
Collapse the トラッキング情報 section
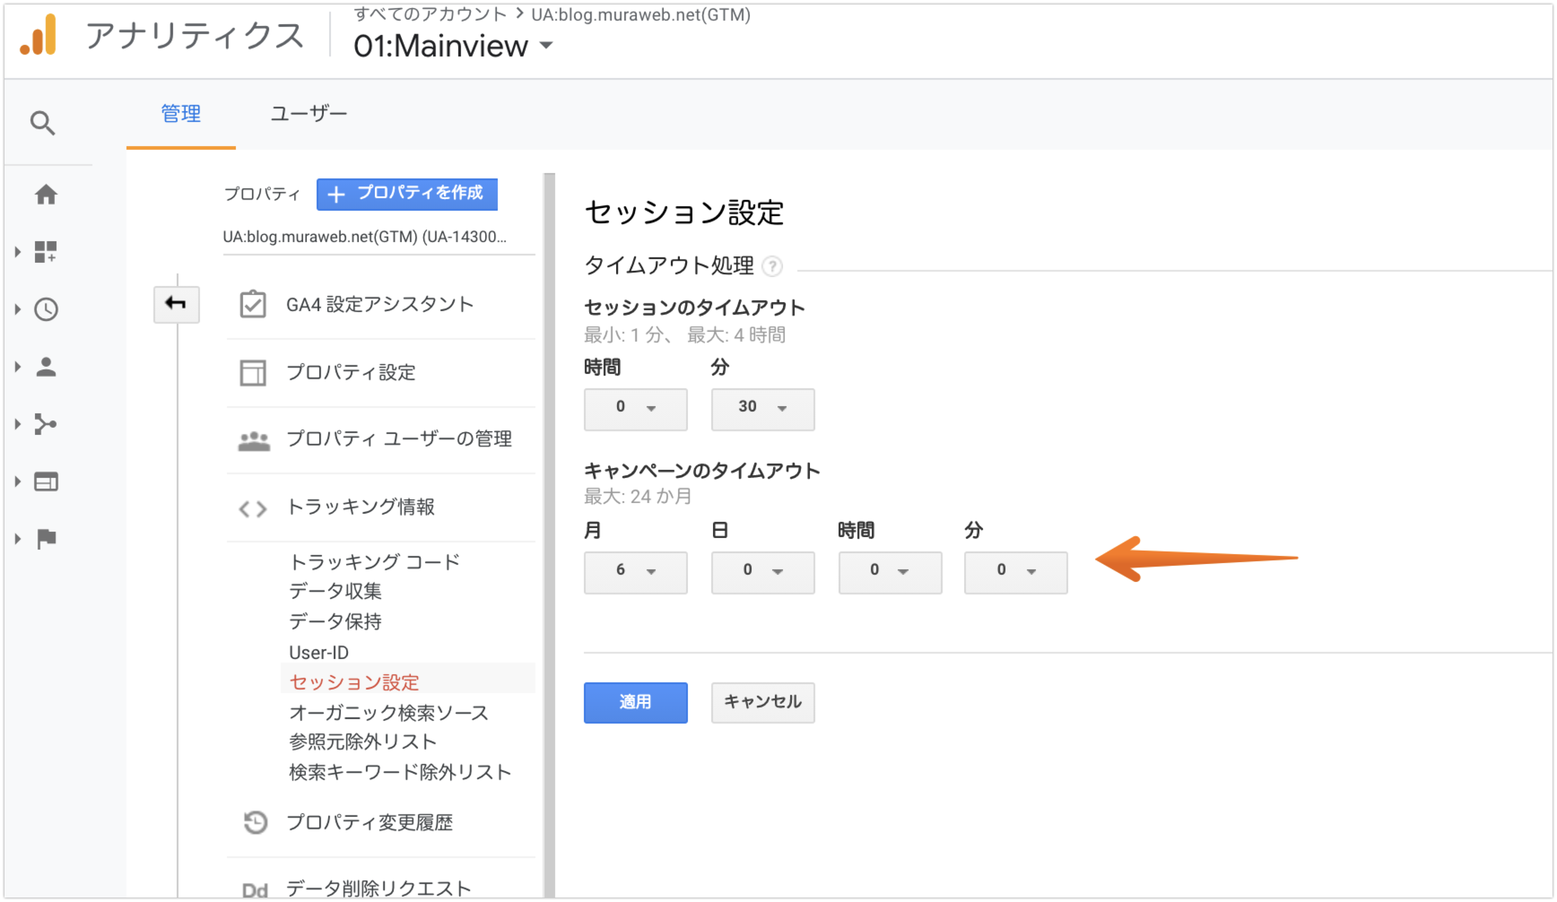click(361, 507)
